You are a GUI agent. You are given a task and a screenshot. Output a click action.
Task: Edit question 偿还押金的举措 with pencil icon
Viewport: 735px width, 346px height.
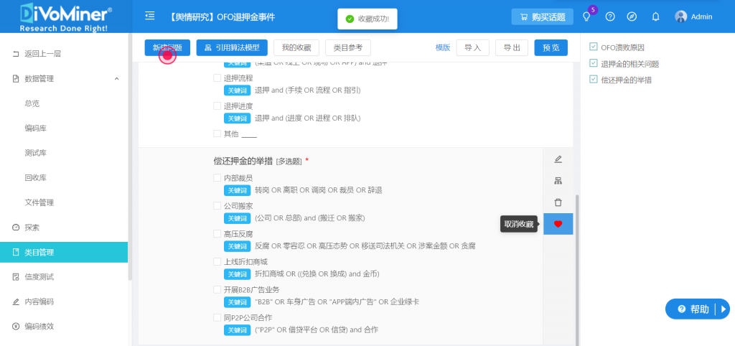558,159
